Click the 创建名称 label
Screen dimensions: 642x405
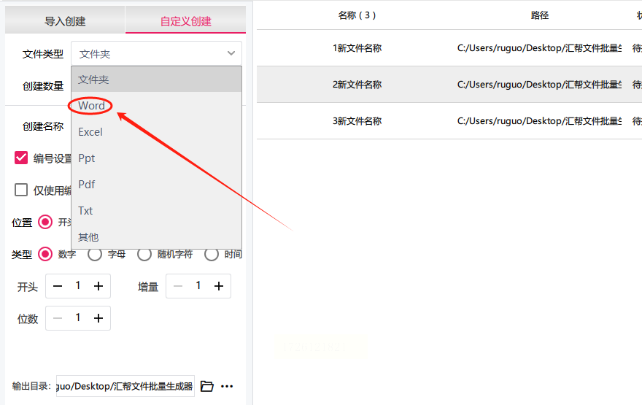pos(43,126)
